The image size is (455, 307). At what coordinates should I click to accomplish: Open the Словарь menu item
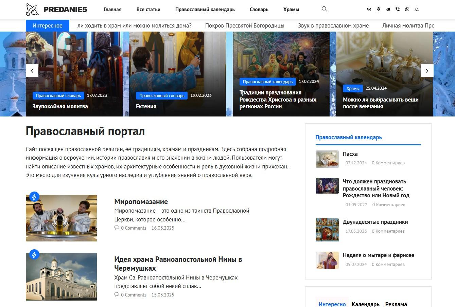pos(259,10)
